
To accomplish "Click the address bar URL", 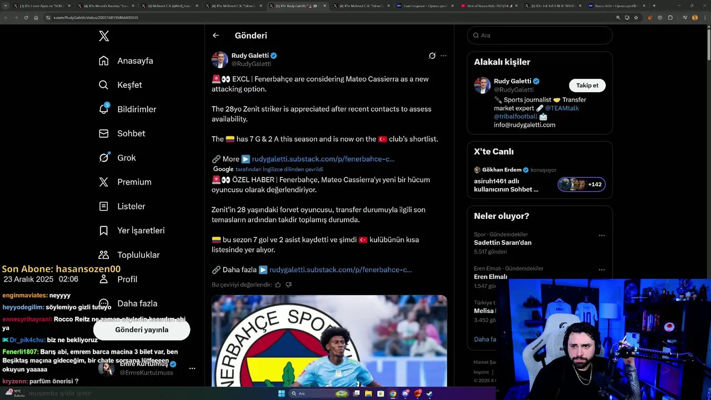I will click(x=96, y=18).
